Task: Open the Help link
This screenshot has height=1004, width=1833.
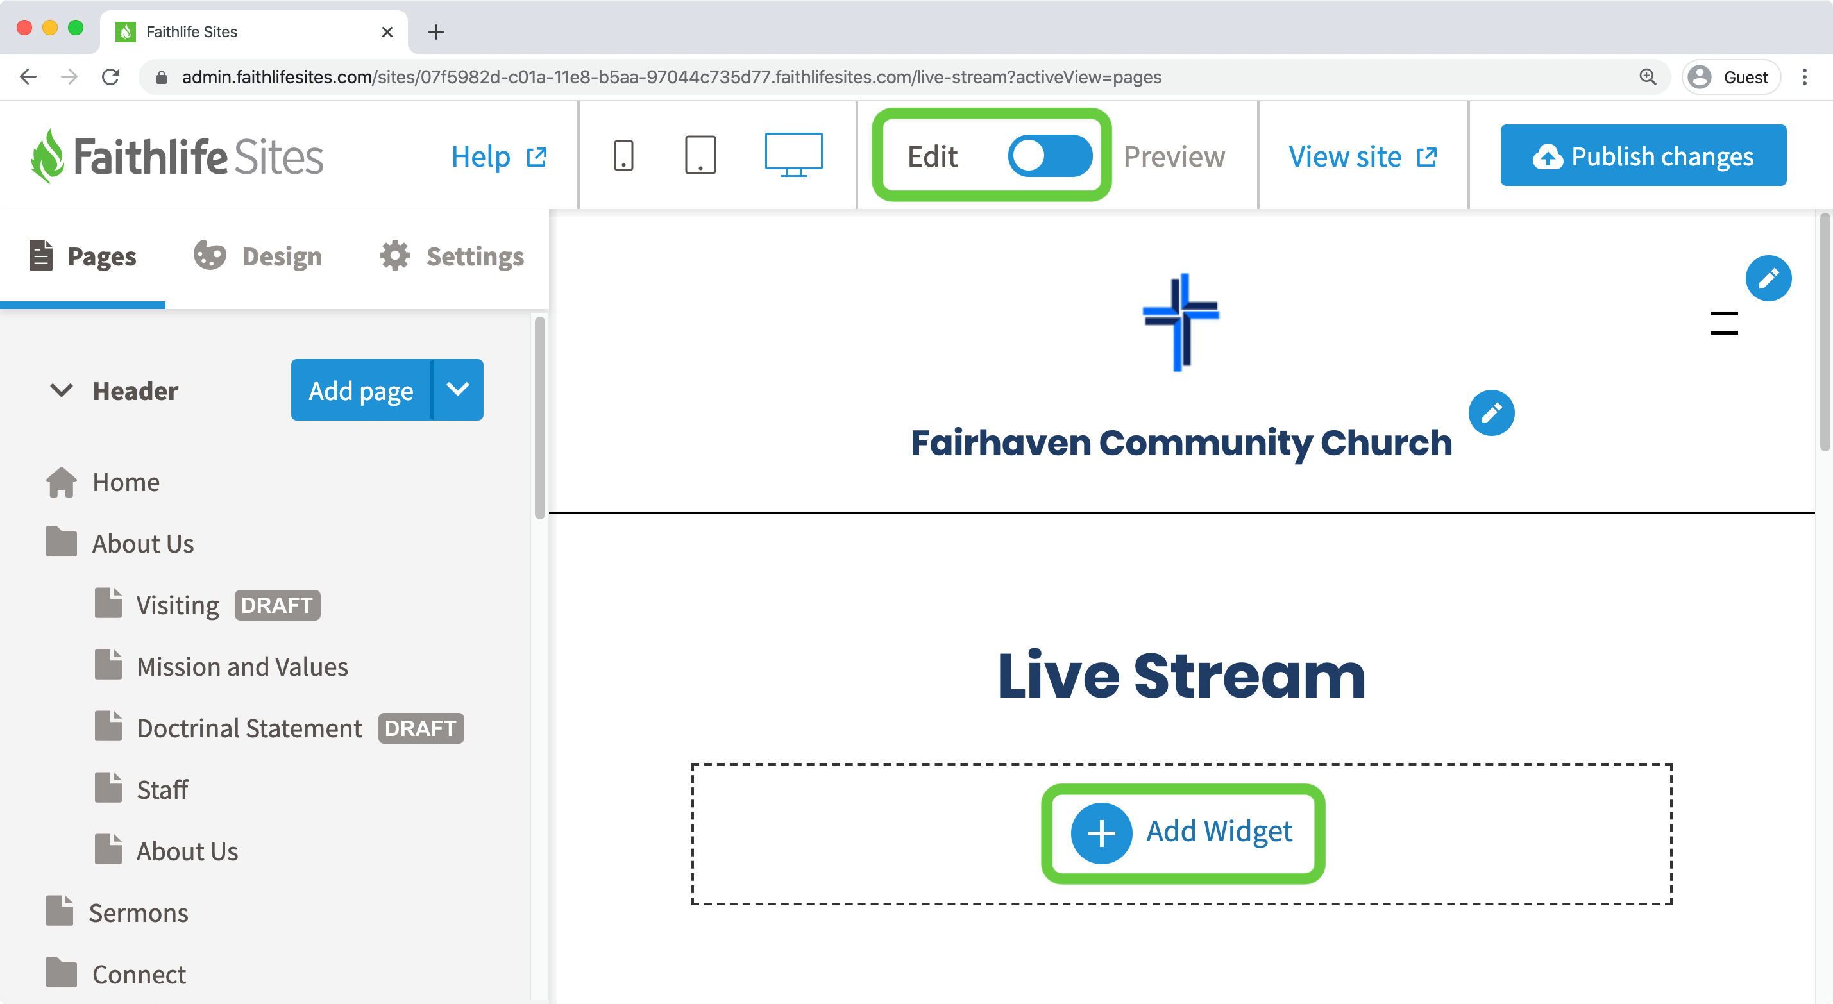Action: [x=499, y=156]
